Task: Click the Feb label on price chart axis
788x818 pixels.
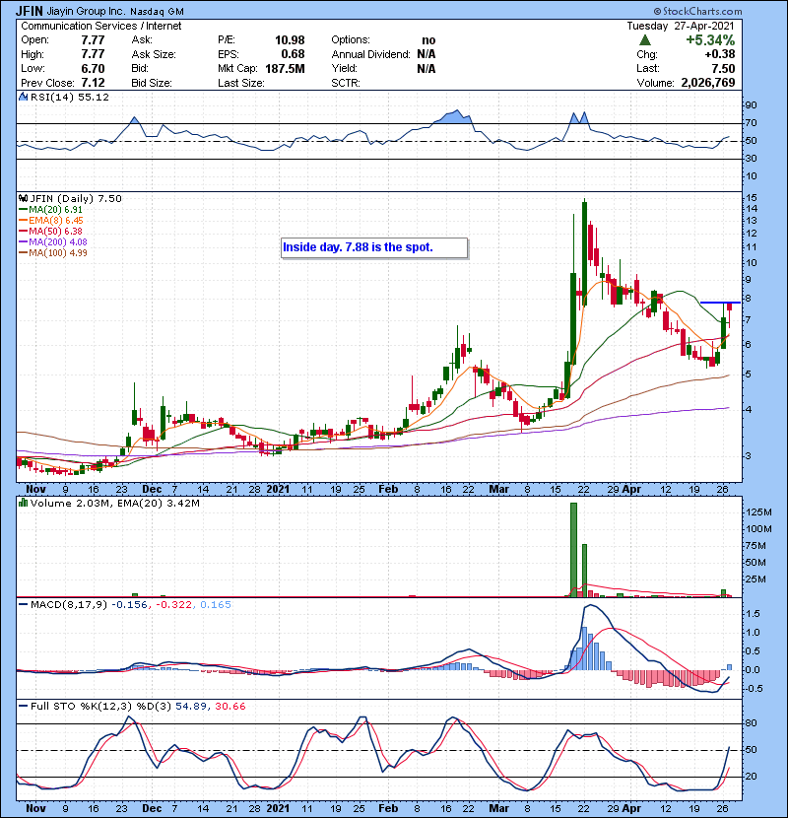Action: pos(388,489)
